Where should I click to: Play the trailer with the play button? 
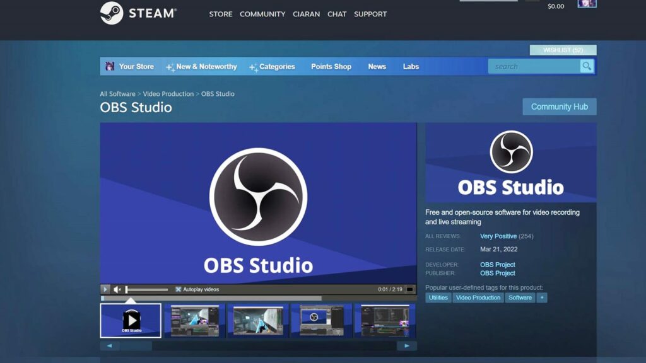click(105, 289)
